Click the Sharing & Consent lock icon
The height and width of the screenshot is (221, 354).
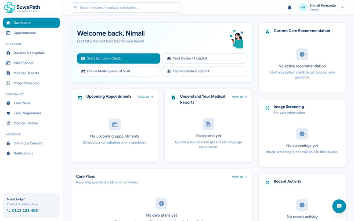tap(8, 143)
